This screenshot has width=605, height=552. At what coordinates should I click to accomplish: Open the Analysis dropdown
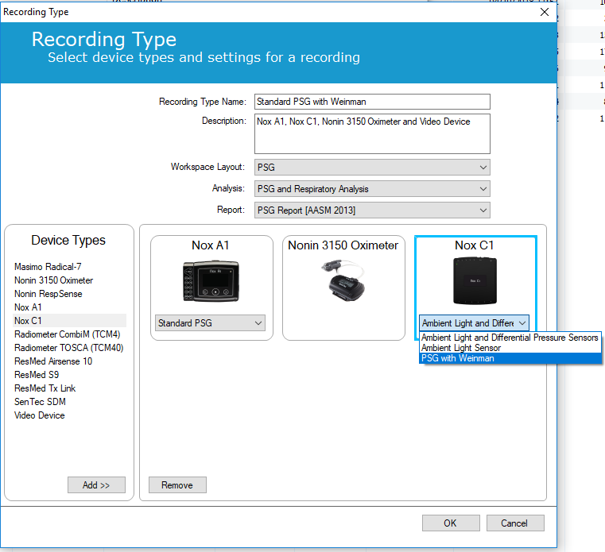coord(372,189)
